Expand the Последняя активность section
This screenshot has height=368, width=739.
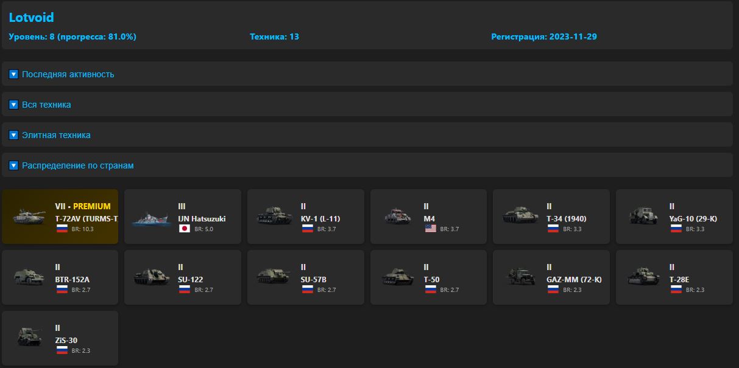click(x=14, y=74)
